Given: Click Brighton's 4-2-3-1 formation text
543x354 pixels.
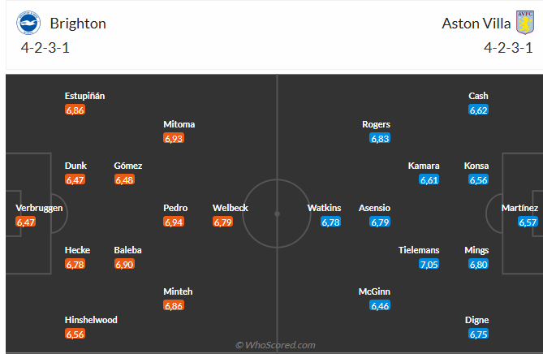Looking at the screenshot, I should point(45,48).
